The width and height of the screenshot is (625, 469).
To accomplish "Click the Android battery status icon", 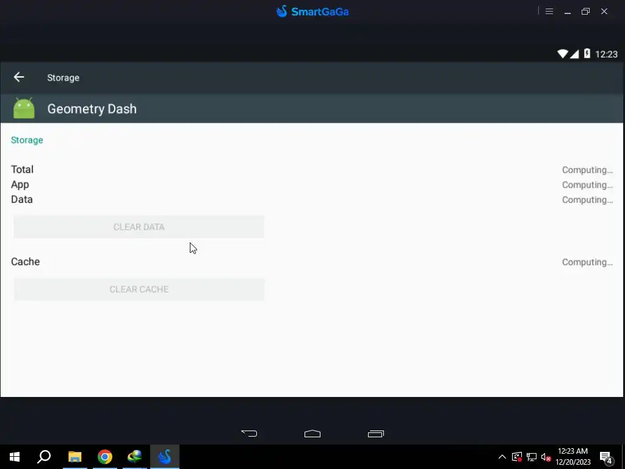I will [587, 54].
